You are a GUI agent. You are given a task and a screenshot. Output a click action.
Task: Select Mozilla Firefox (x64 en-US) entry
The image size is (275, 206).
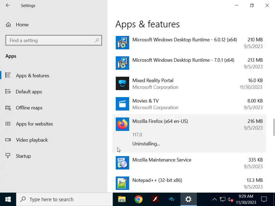[x=189, y=133]
